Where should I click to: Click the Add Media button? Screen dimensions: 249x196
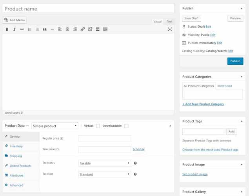point(15,20)
